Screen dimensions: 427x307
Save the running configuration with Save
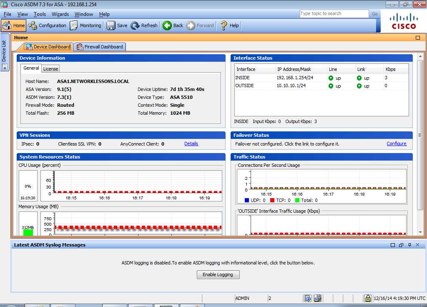(117, 25)
